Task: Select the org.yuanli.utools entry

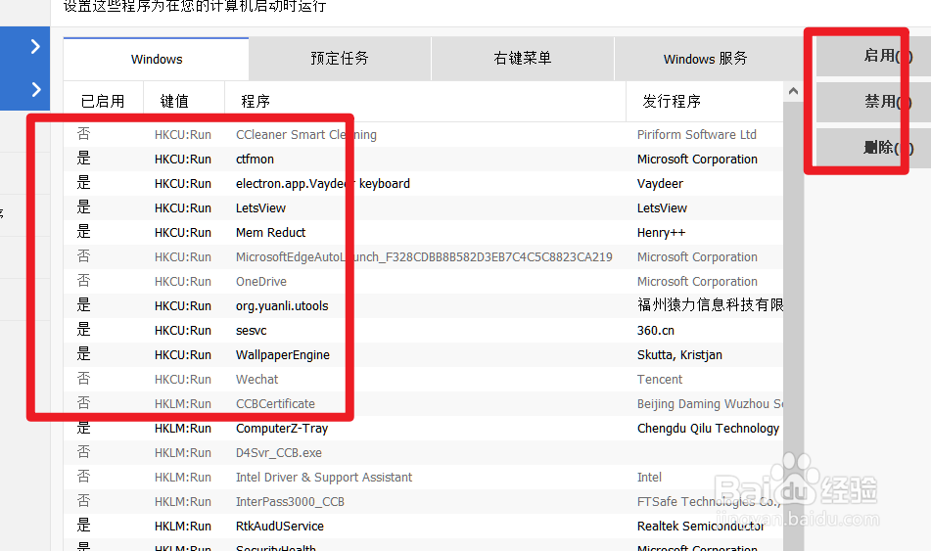Action: click(281, 305)
